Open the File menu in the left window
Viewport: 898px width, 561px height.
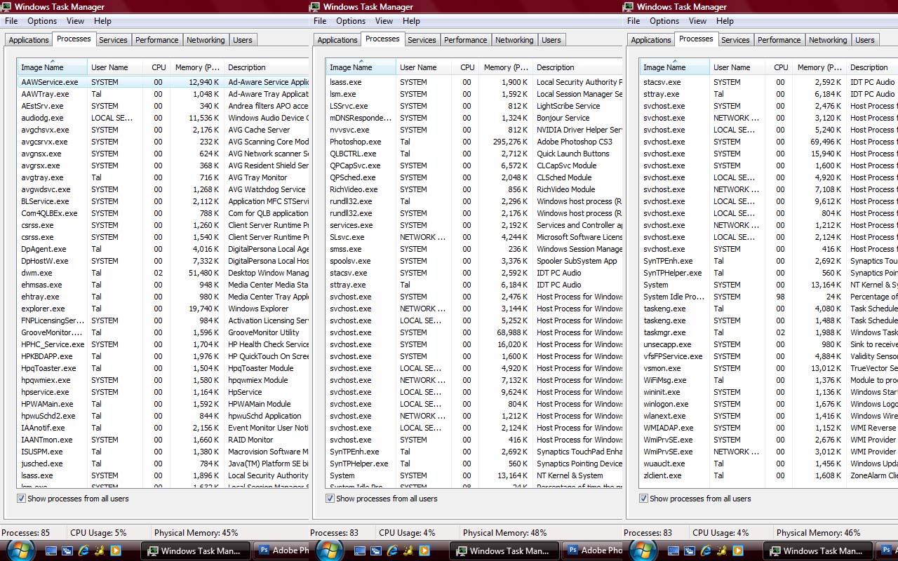[x=11, y=21]
